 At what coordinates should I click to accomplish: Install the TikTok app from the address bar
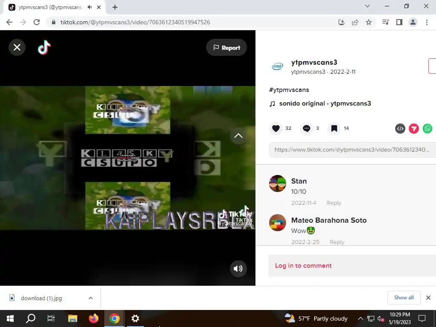[x=341, y=22]
